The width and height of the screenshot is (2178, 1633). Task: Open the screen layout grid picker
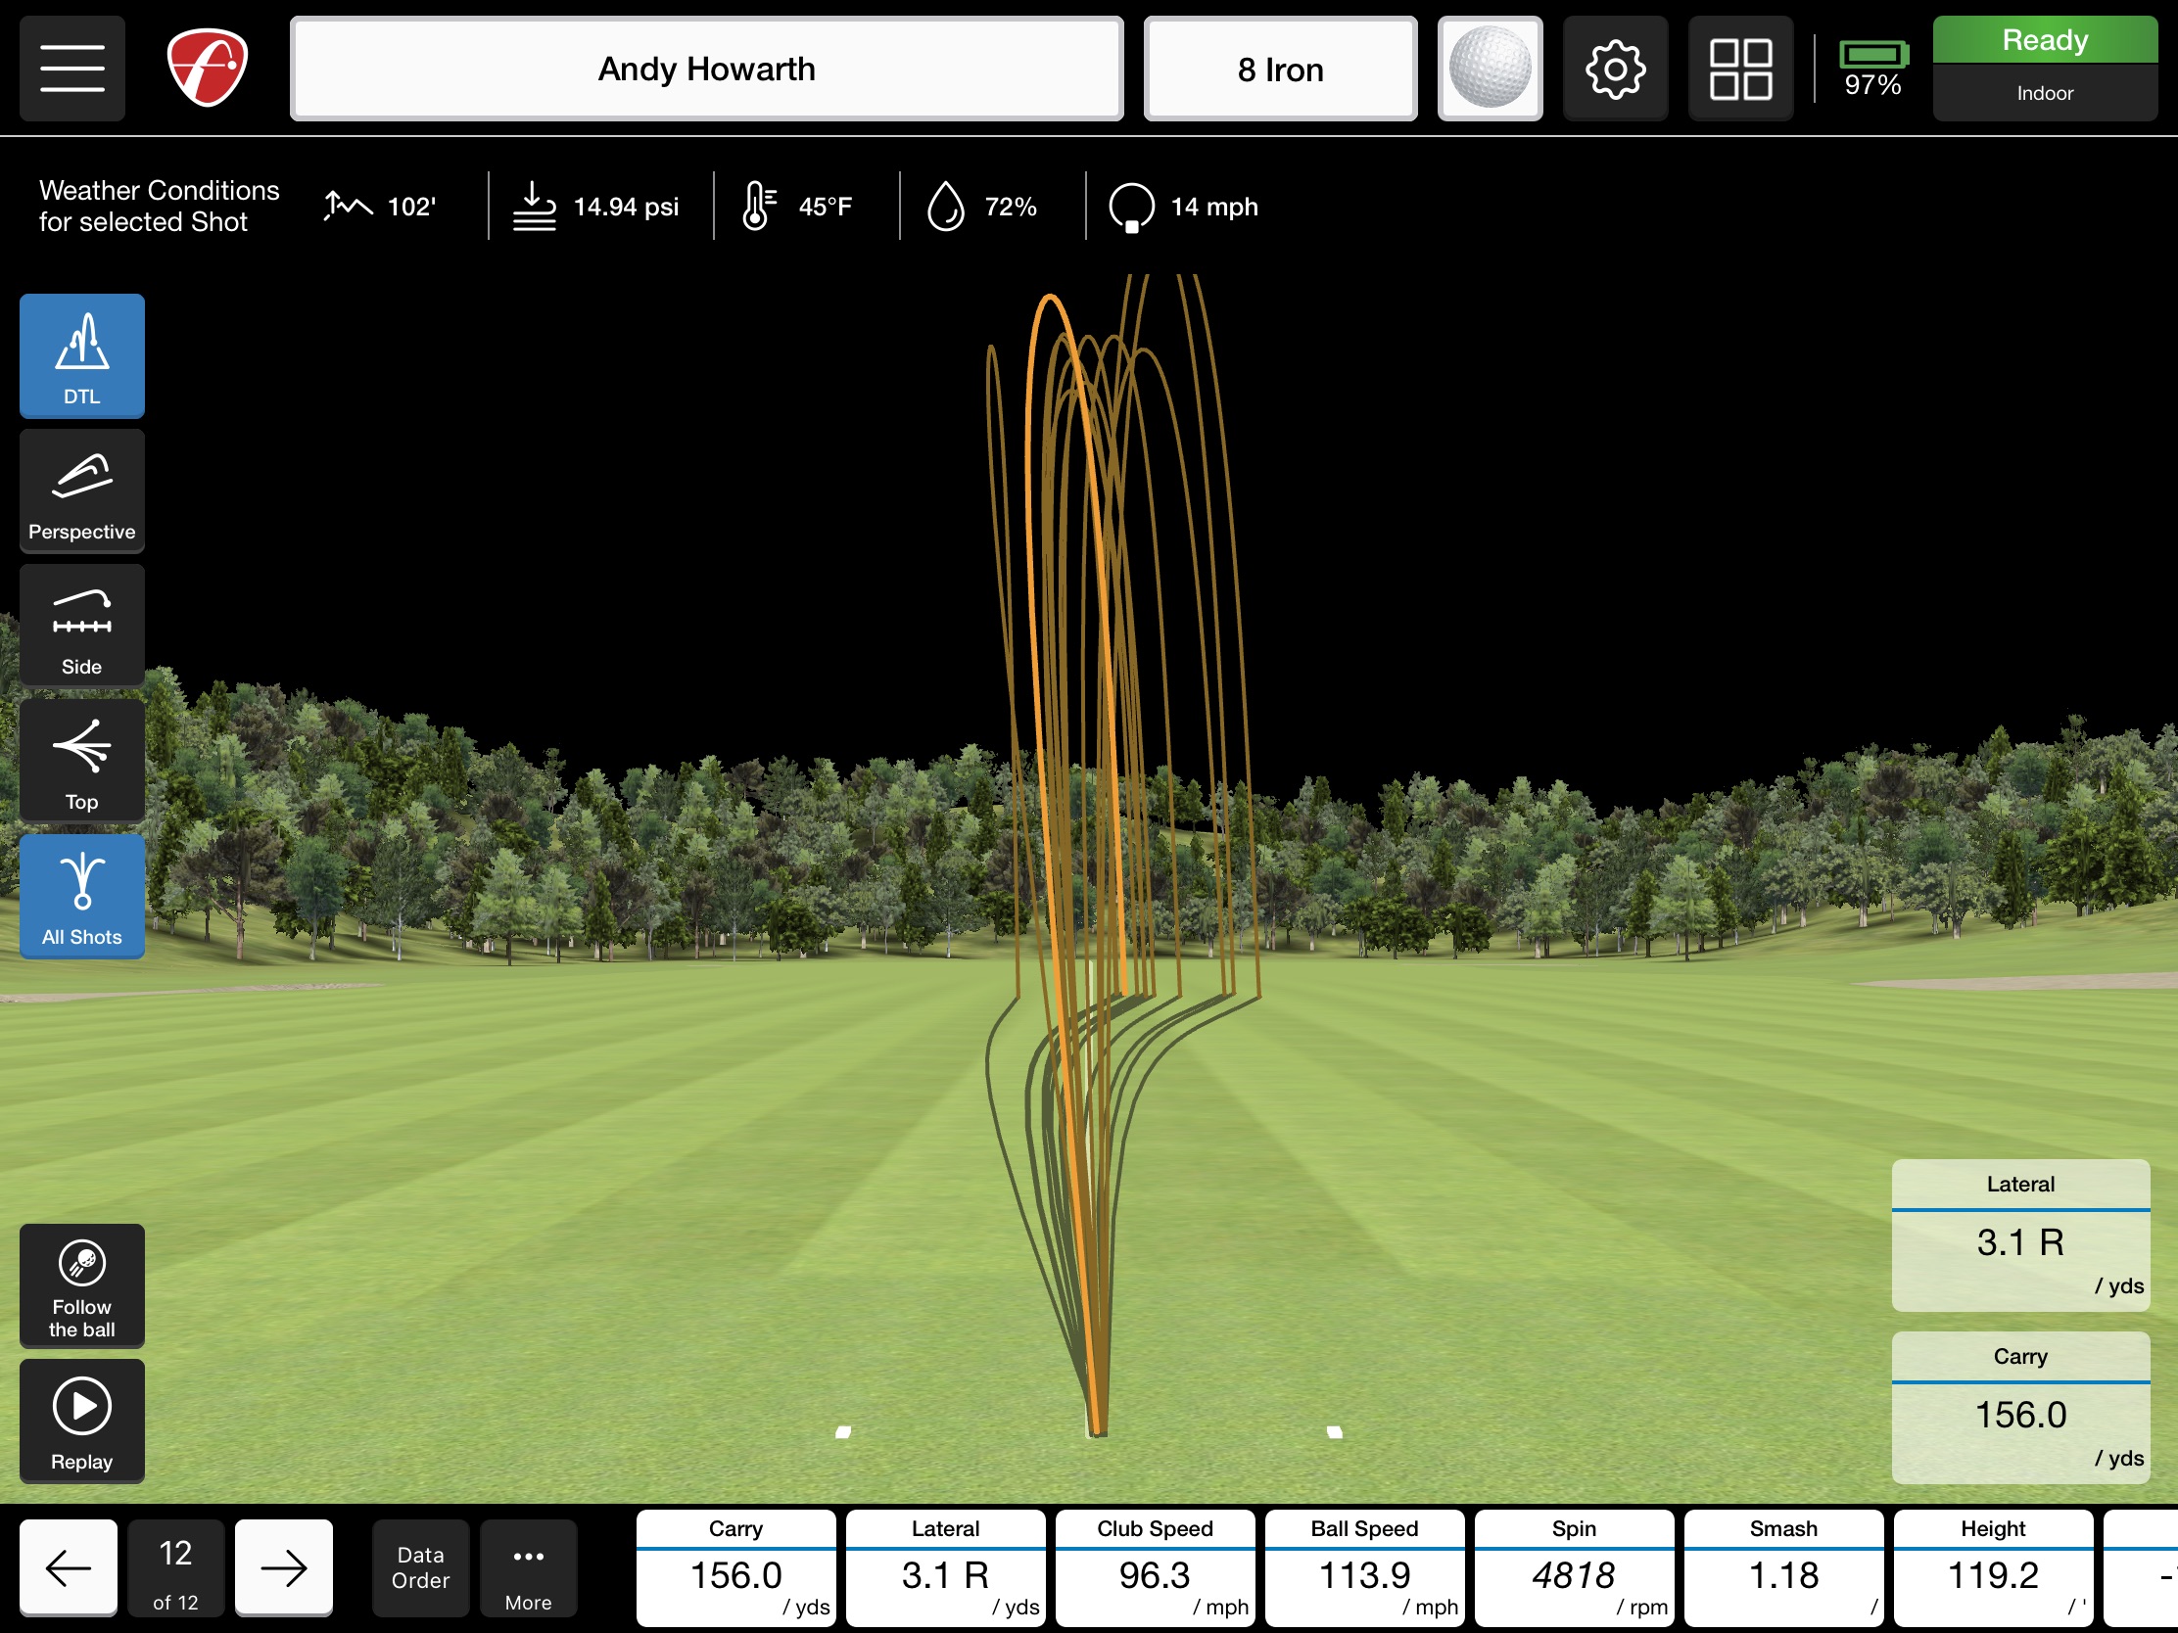[x=1741, y=68]
